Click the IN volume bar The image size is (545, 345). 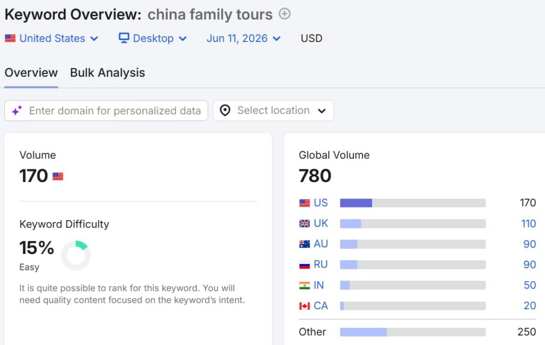click(x=412, y=285)
